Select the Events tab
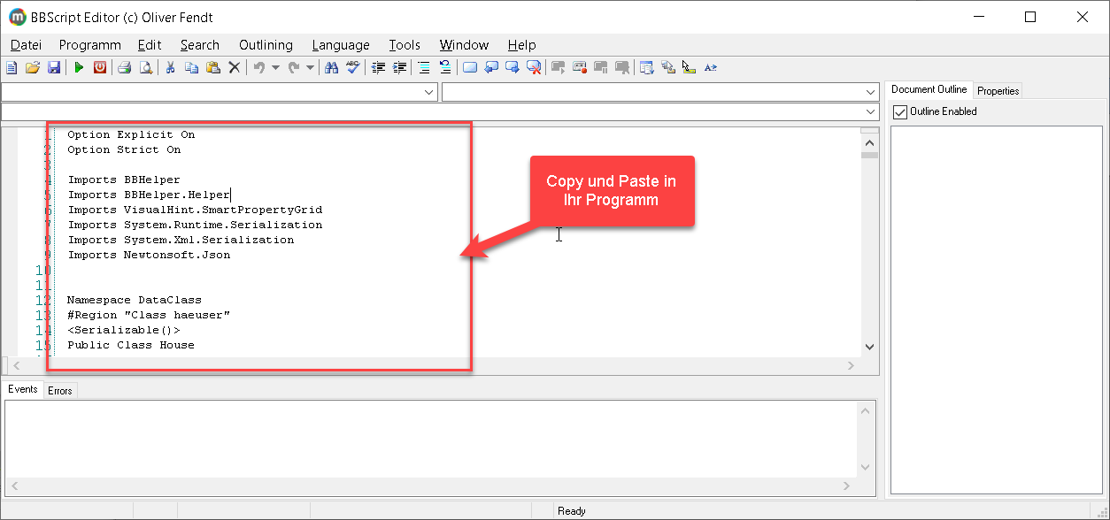This screenshot has height=520, width=1110. [23, 389]
